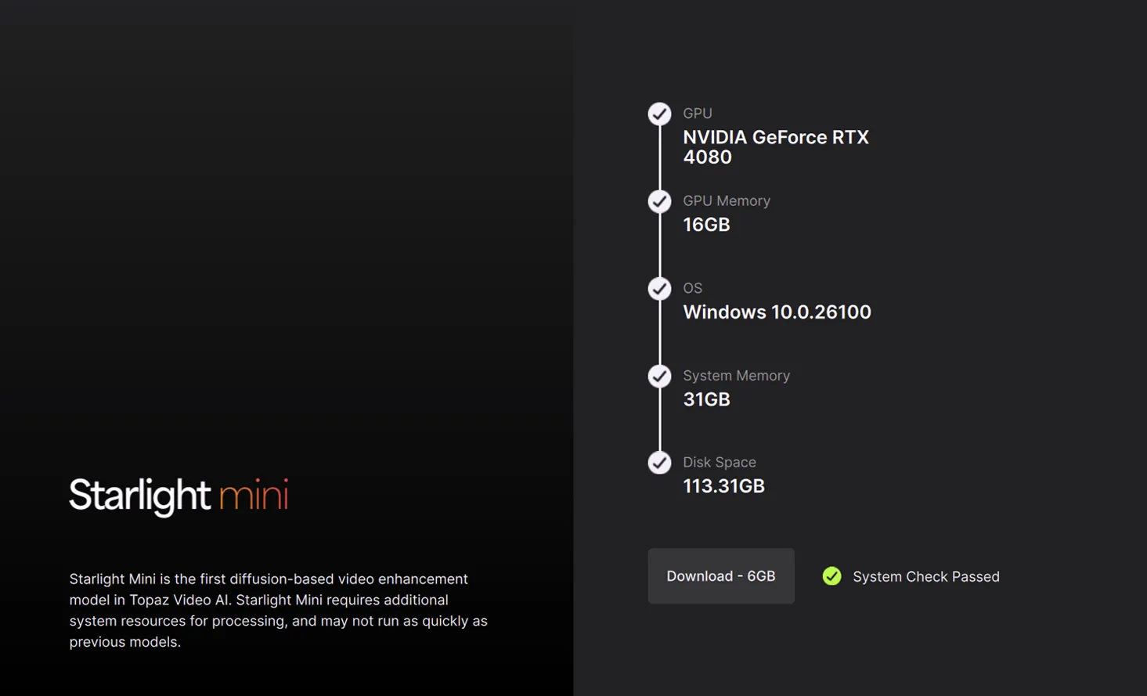Click the GPU Memory label
The width and height of the screenshot is (1147, 696).
pos(727,201)
